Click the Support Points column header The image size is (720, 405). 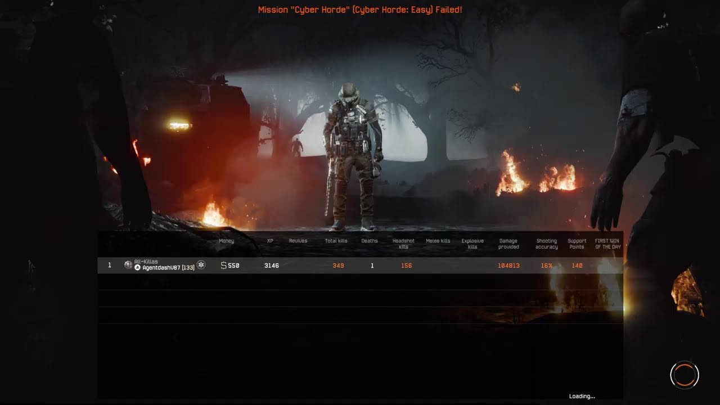tap(577, 244)
